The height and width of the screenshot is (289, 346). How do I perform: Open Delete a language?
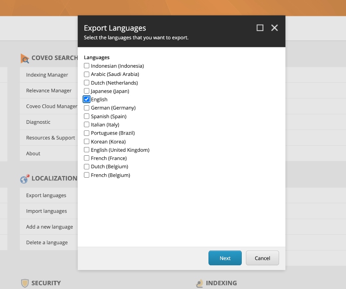[47, 242]
